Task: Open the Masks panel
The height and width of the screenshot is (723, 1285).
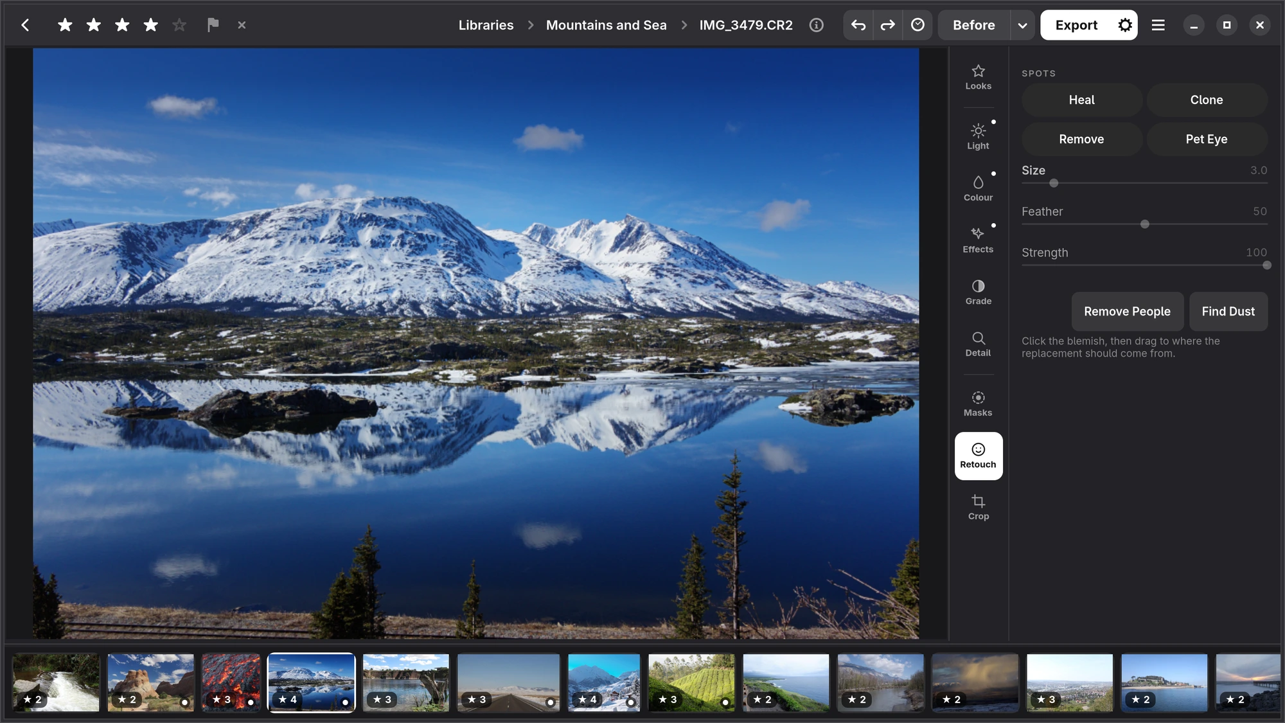Action: tap(978, 404)
